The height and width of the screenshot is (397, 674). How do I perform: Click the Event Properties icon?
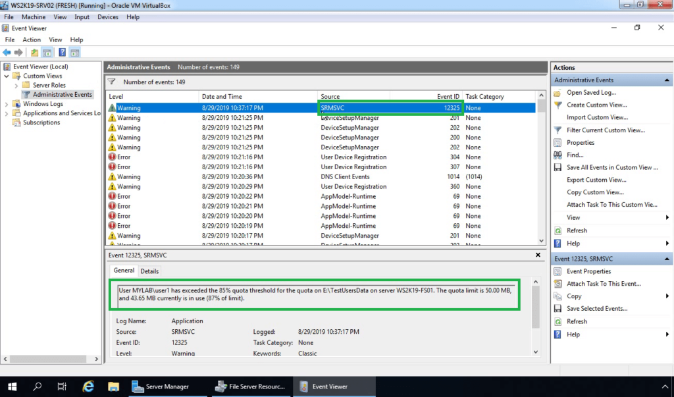pos(557,271)
